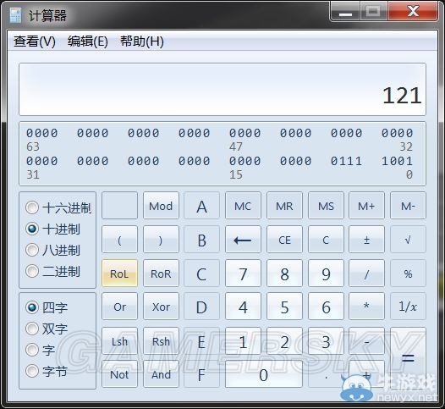Clear memory with MC button

click(243, 206)
